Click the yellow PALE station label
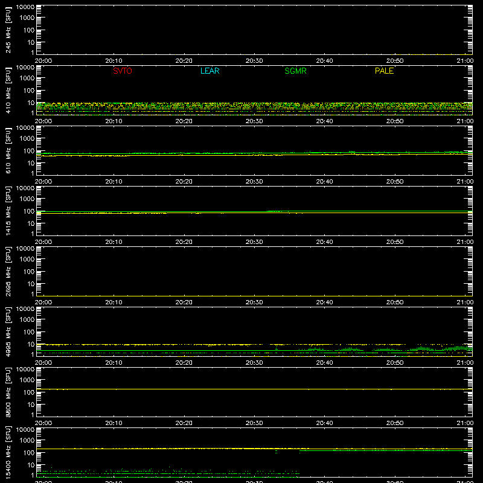 coord(384,71)
